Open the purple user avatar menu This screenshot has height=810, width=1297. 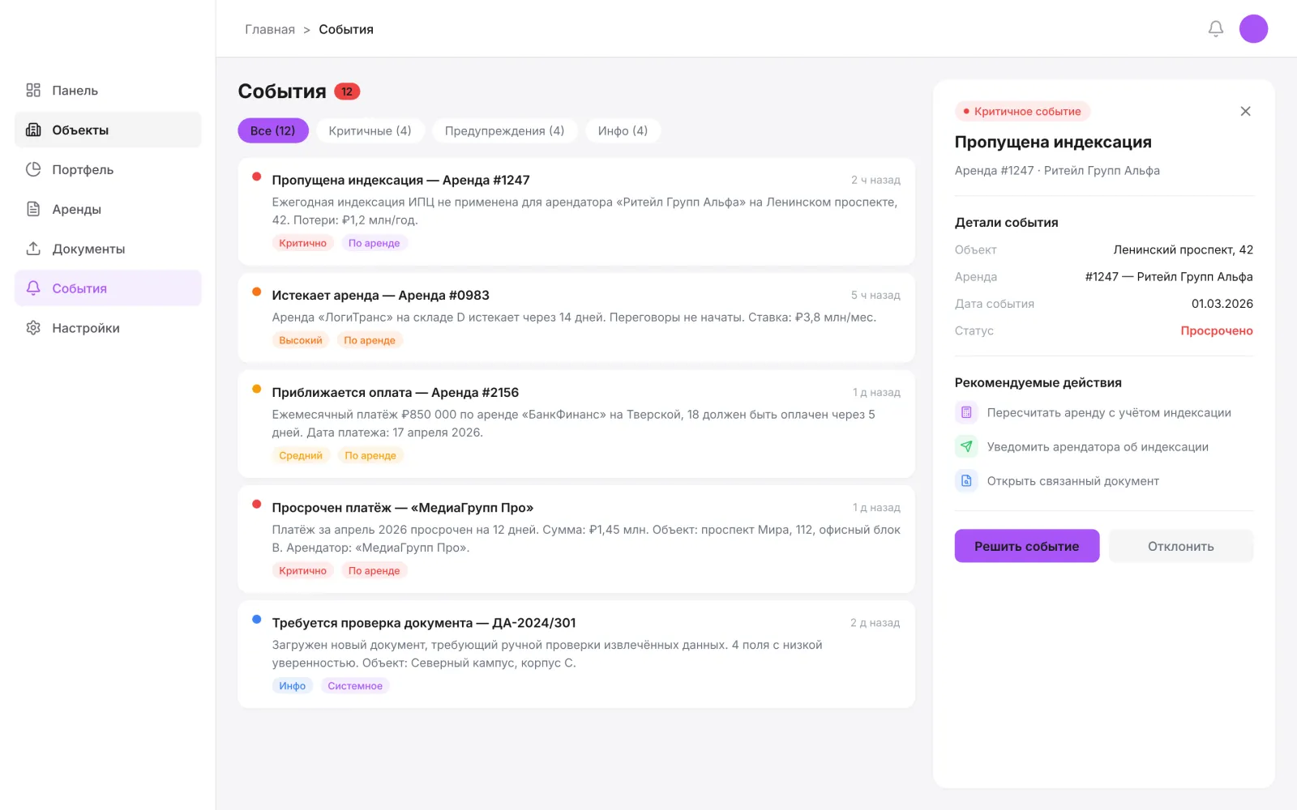[1253, 29]
